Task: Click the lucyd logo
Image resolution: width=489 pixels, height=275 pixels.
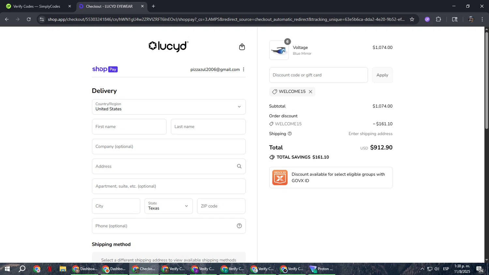Action: coord(169,46)
